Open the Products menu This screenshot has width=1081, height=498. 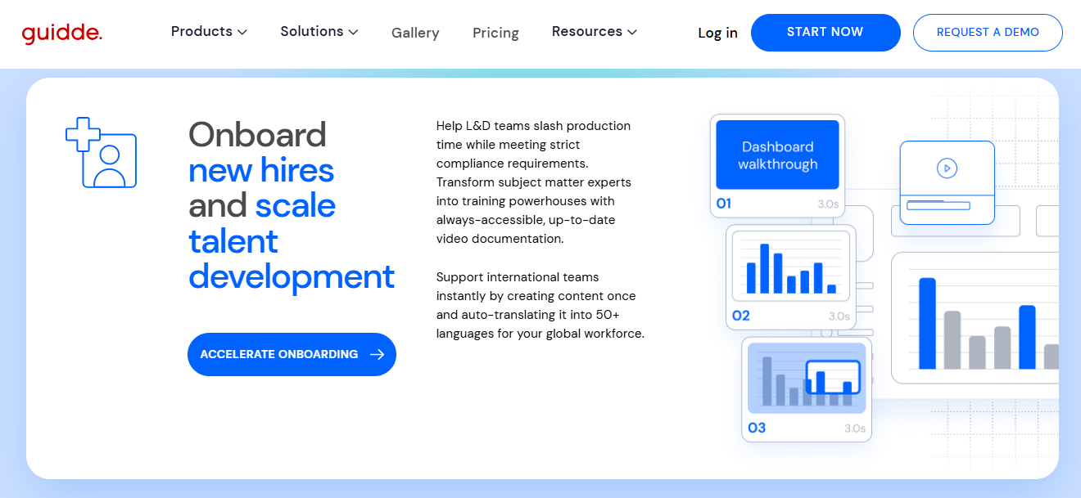pos(209,32)
